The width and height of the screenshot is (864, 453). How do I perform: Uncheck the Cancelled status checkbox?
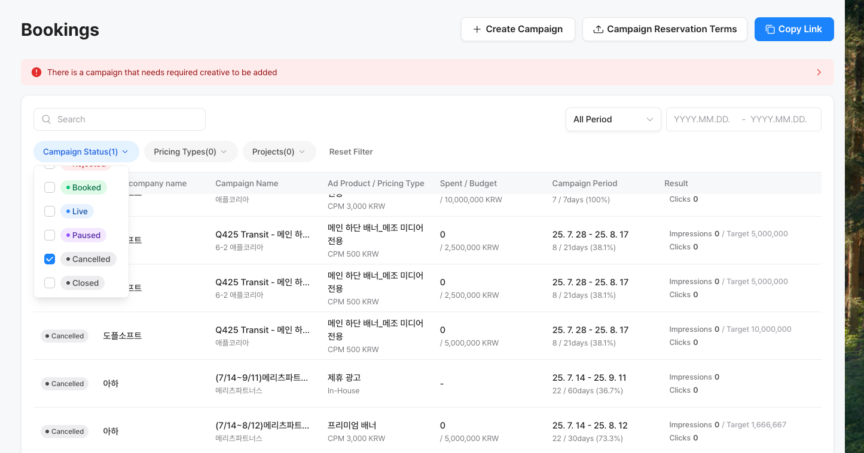(50, 259)
